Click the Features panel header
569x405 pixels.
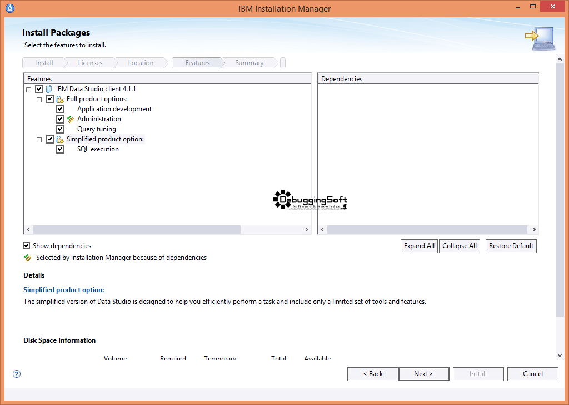[167, 79]
